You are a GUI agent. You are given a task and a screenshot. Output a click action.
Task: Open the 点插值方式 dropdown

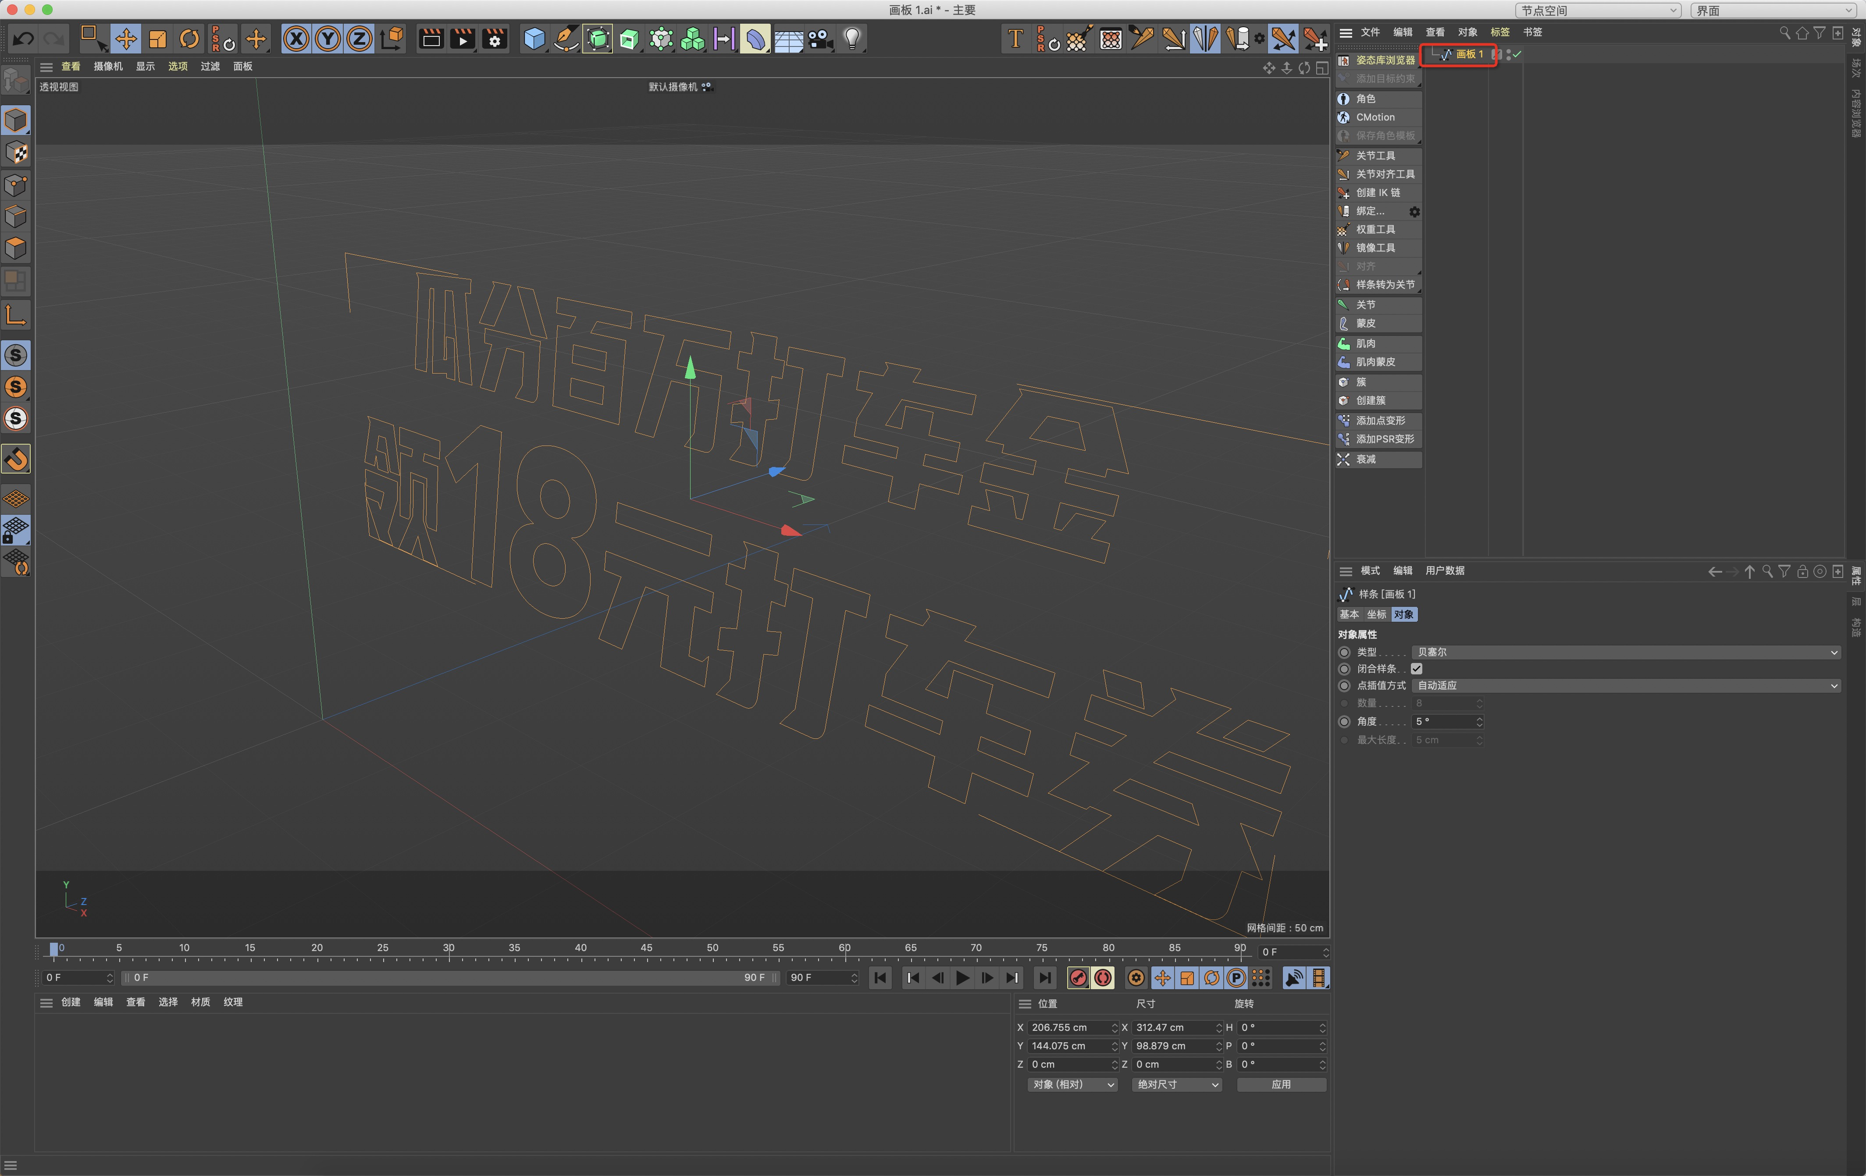[1625, 685]
